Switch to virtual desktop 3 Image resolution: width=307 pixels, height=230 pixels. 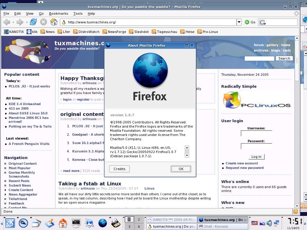[129, 227]
